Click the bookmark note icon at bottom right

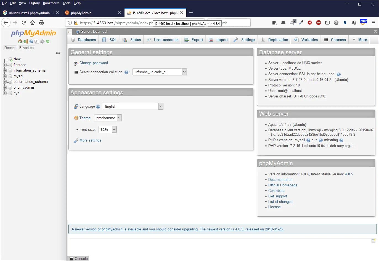373,241
